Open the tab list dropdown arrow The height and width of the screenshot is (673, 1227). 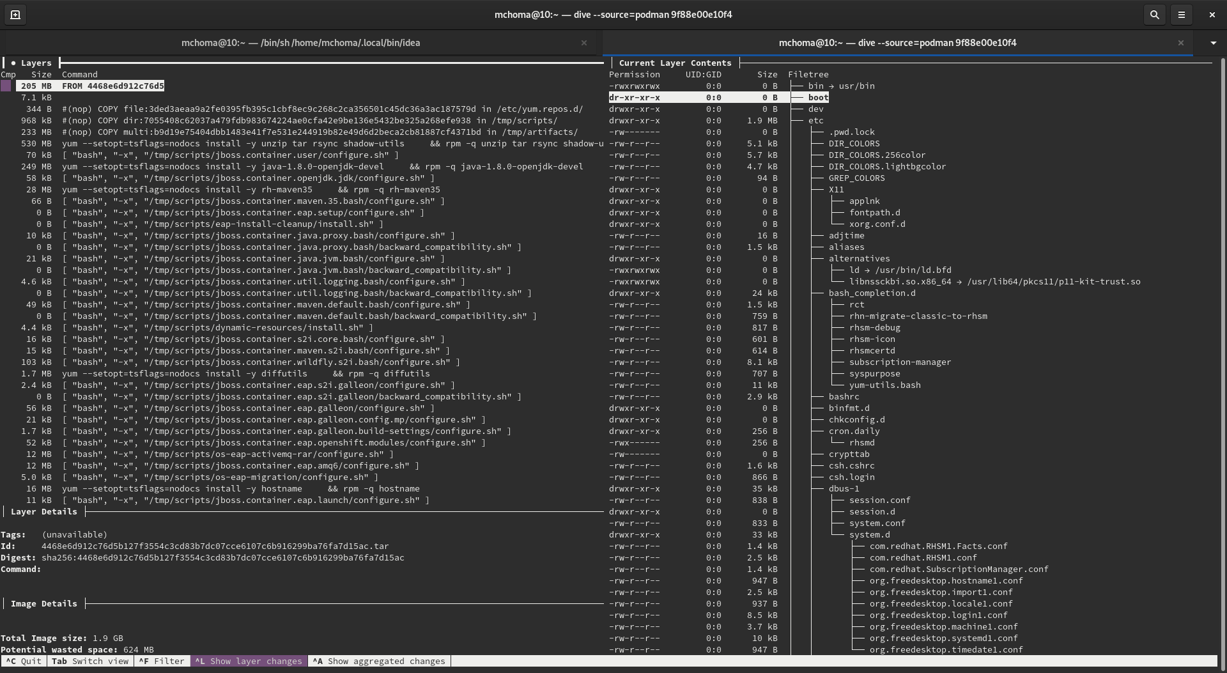point(1213,43)
